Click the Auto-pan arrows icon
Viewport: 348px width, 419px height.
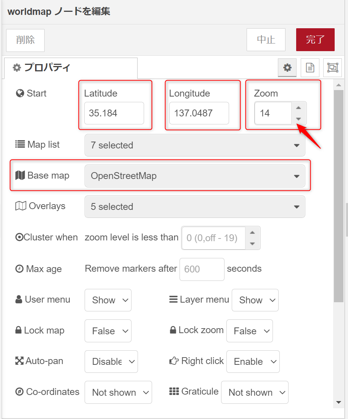pos(19,361)
